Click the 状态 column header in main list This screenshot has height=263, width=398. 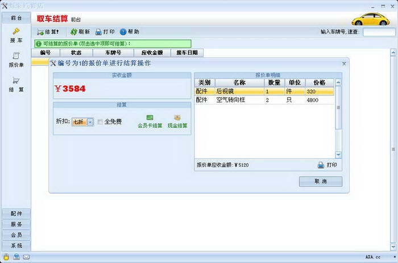[x=76, y=53]
